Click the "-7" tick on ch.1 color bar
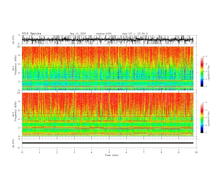This screenshot has width=221, height=171. pos(206,87)
